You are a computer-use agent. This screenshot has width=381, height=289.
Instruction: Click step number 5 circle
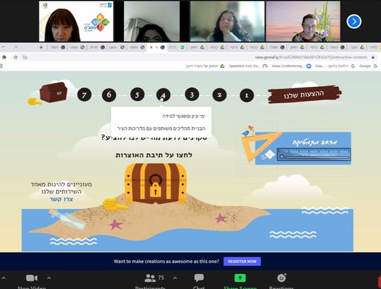coord(138,95)
